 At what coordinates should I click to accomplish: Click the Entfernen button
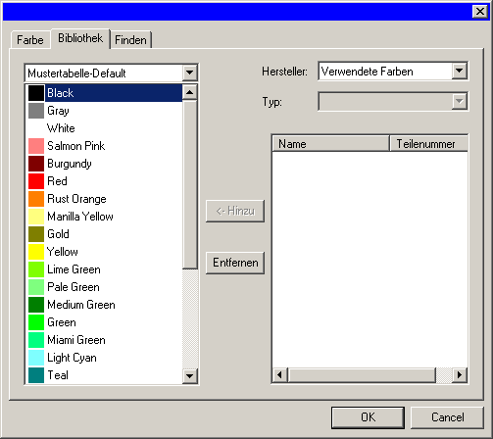tap(235, 263)
